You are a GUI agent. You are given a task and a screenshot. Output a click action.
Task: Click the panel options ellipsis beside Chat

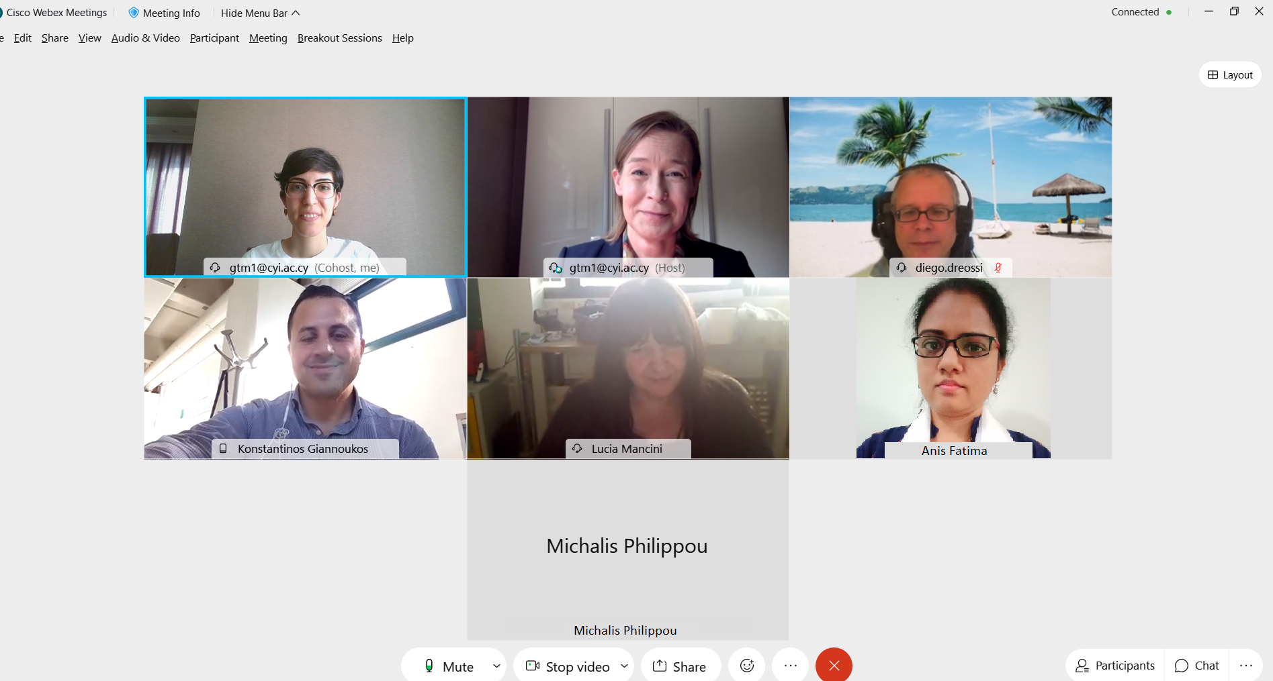click(1246, 665)
